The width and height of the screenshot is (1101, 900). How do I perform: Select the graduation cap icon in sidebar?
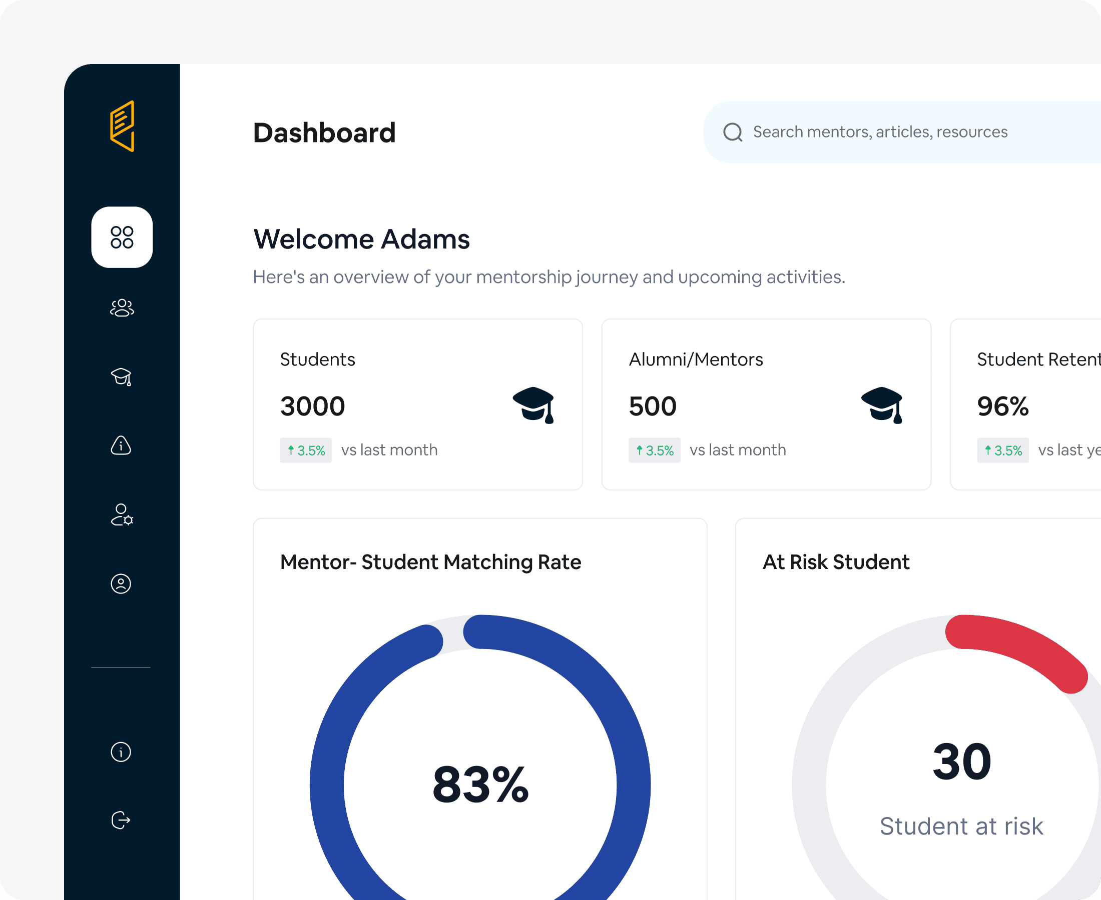coord(122,377)
